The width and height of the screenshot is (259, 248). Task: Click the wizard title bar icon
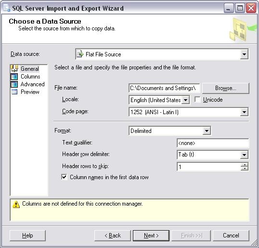coord(7,8)
